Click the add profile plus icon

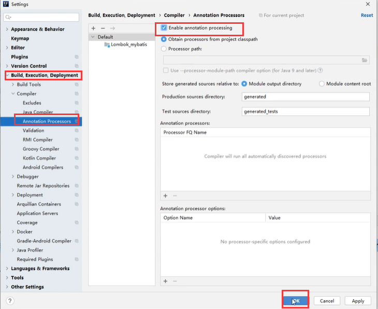pos(94,28)
